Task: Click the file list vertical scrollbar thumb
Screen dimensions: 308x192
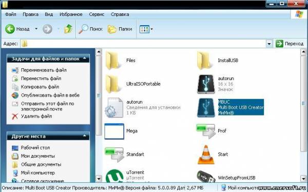Action: (x=303, y=103)
